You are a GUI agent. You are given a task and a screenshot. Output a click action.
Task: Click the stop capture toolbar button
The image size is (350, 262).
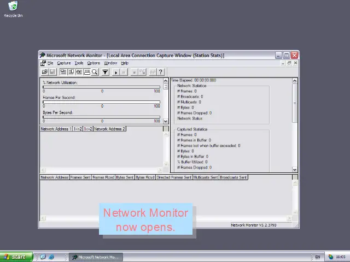point(134,72)
